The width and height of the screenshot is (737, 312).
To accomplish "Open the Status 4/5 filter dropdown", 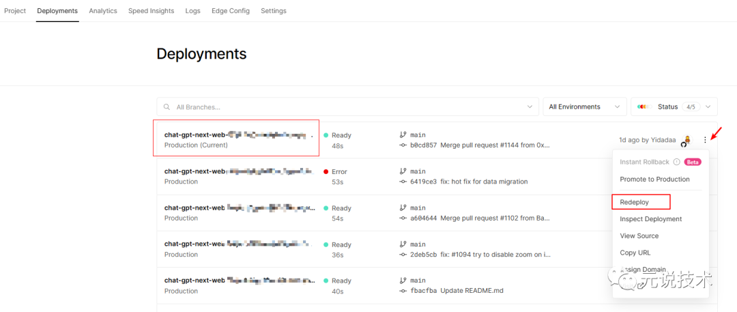I will (674, 107).
